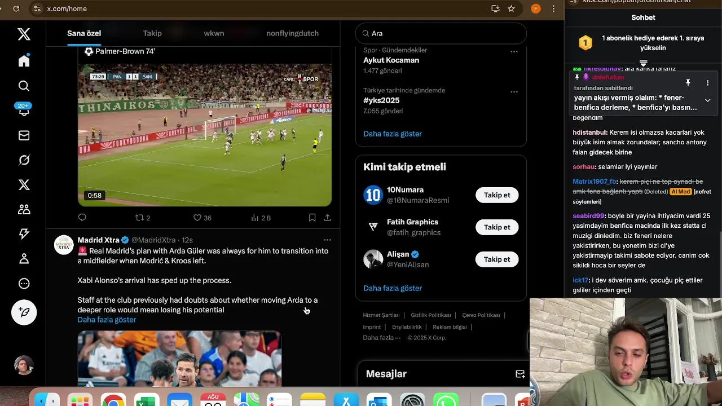This screenshot has height=406, width=722.
Task: Open #yks2025 trending topic
Action: click(x=381, y=100)
